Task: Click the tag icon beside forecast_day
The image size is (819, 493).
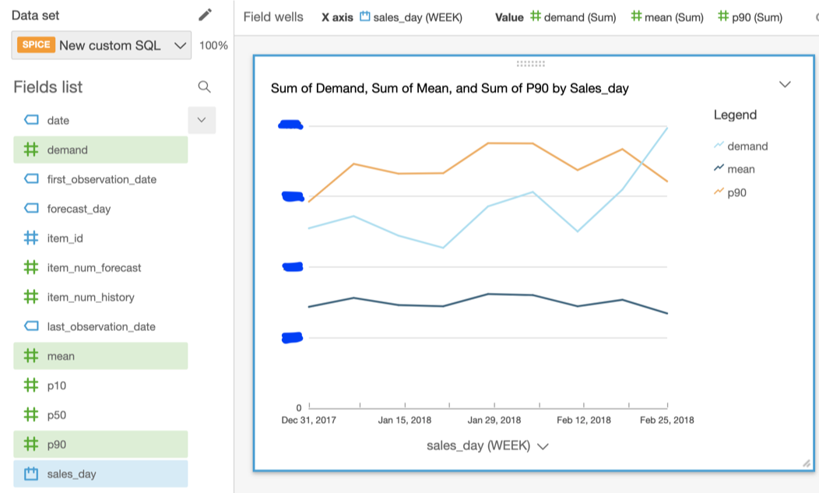Action: [x=31, y=209]
